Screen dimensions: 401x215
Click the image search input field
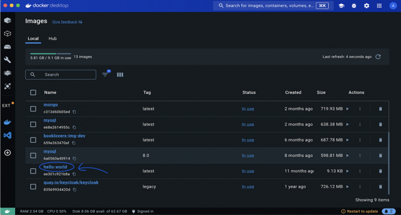coord(65,74)
